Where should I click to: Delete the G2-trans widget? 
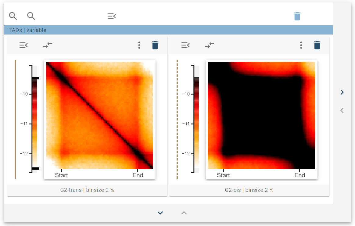[155, 45]
